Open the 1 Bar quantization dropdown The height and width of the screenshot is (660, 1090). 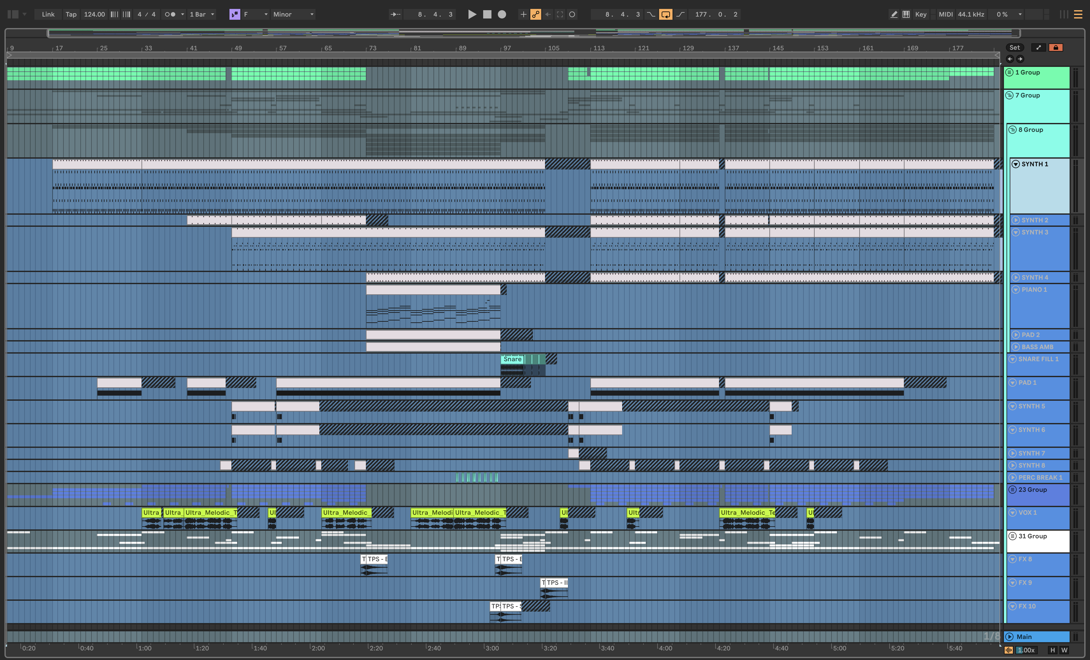202,14
